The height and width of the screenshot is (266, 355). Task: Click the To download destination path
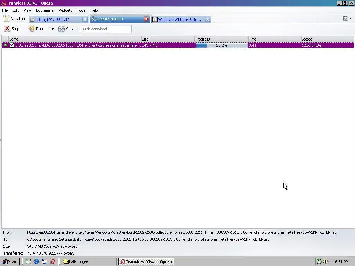(x=148, y=239)
